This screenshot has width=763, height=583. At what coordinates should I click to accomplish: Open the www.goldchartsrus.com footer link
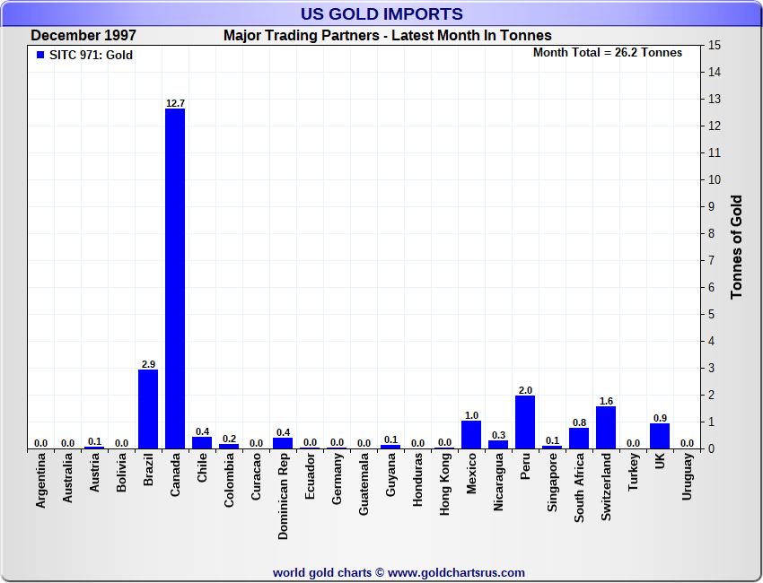click(x=456, y=573)
